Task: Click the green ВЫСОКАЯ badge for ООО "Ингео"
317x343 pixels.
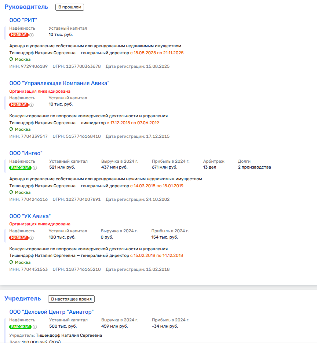Action: tap(21, 168)
